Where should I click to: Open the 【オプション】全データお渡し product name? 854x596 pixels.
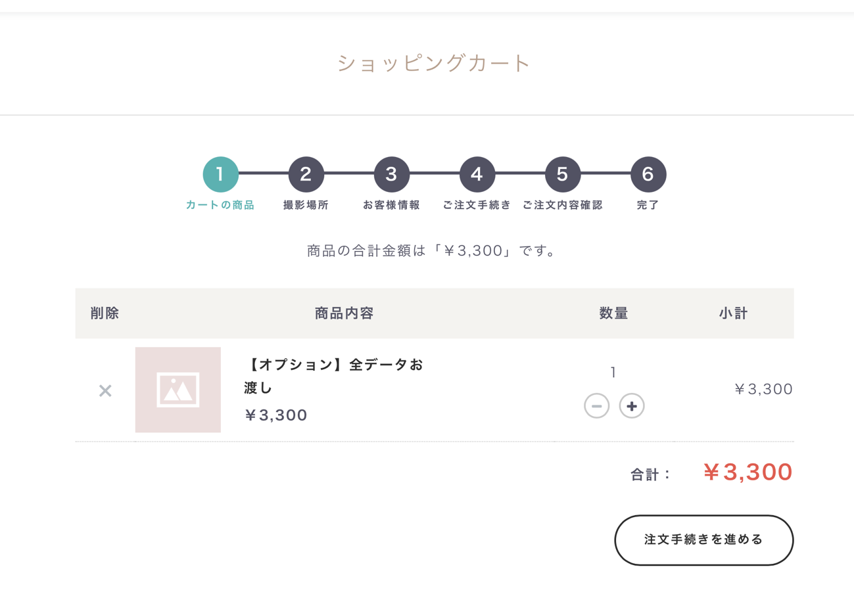click(333, 376)
